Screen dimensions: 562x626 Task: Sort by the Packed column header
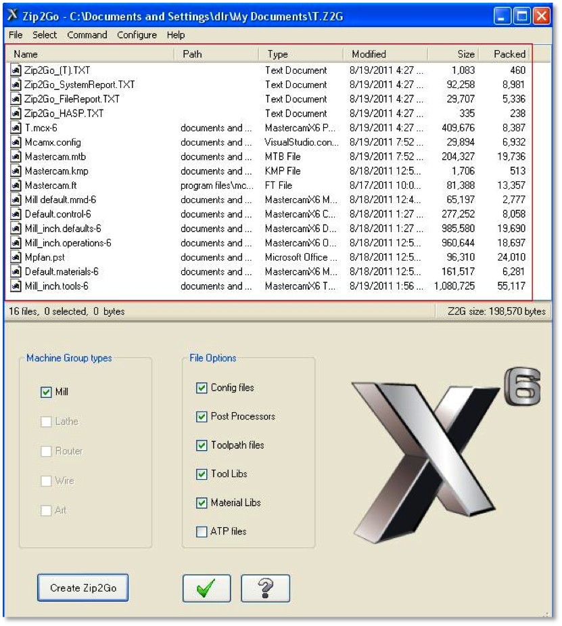point(505,54)
